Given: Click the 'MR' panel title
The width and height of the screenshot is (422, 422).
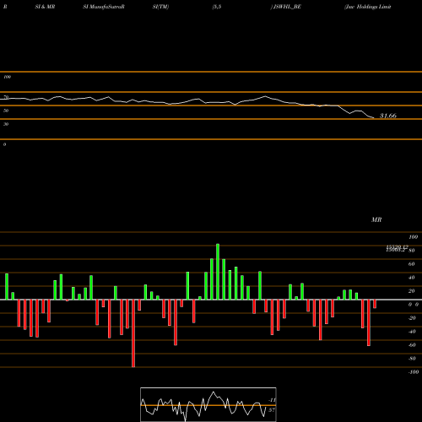Looking at the screenshot, I should pyautogui.click(x=376, y=219).
